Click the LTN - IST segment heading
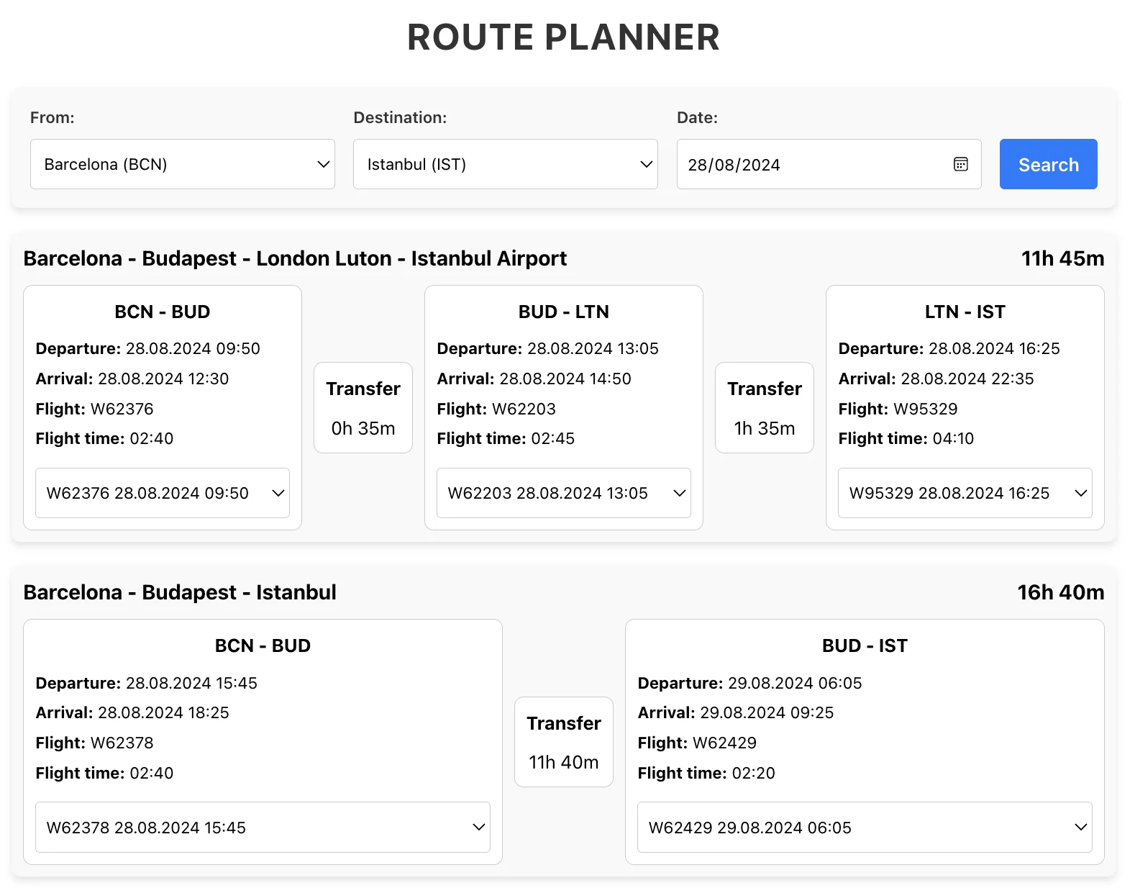Image resolution: width=1135 pixels, height=888 pixels. coord(965,312)
